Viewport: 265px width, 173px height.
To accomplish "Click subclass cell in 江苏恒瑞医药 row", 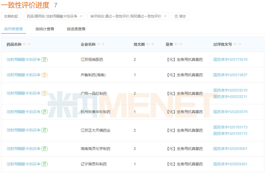I will (x=184, y=59).
